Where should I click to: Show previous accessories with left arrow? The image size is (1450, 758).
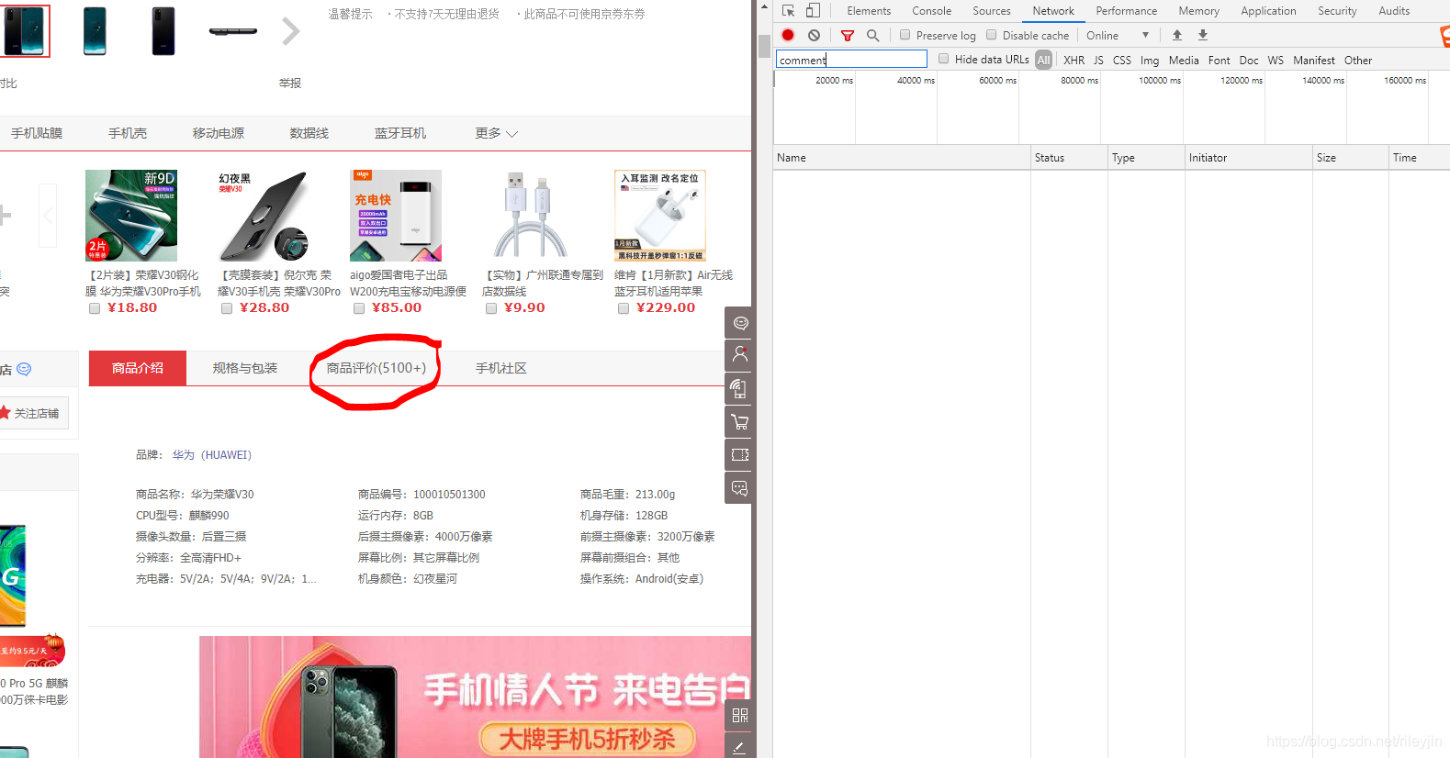coord(48,216)
